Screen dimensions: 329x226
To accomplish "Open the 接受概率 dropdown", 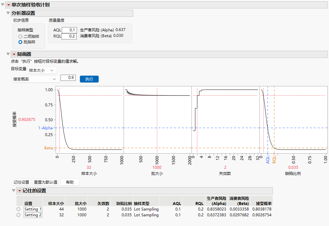I will click(35, 79).
